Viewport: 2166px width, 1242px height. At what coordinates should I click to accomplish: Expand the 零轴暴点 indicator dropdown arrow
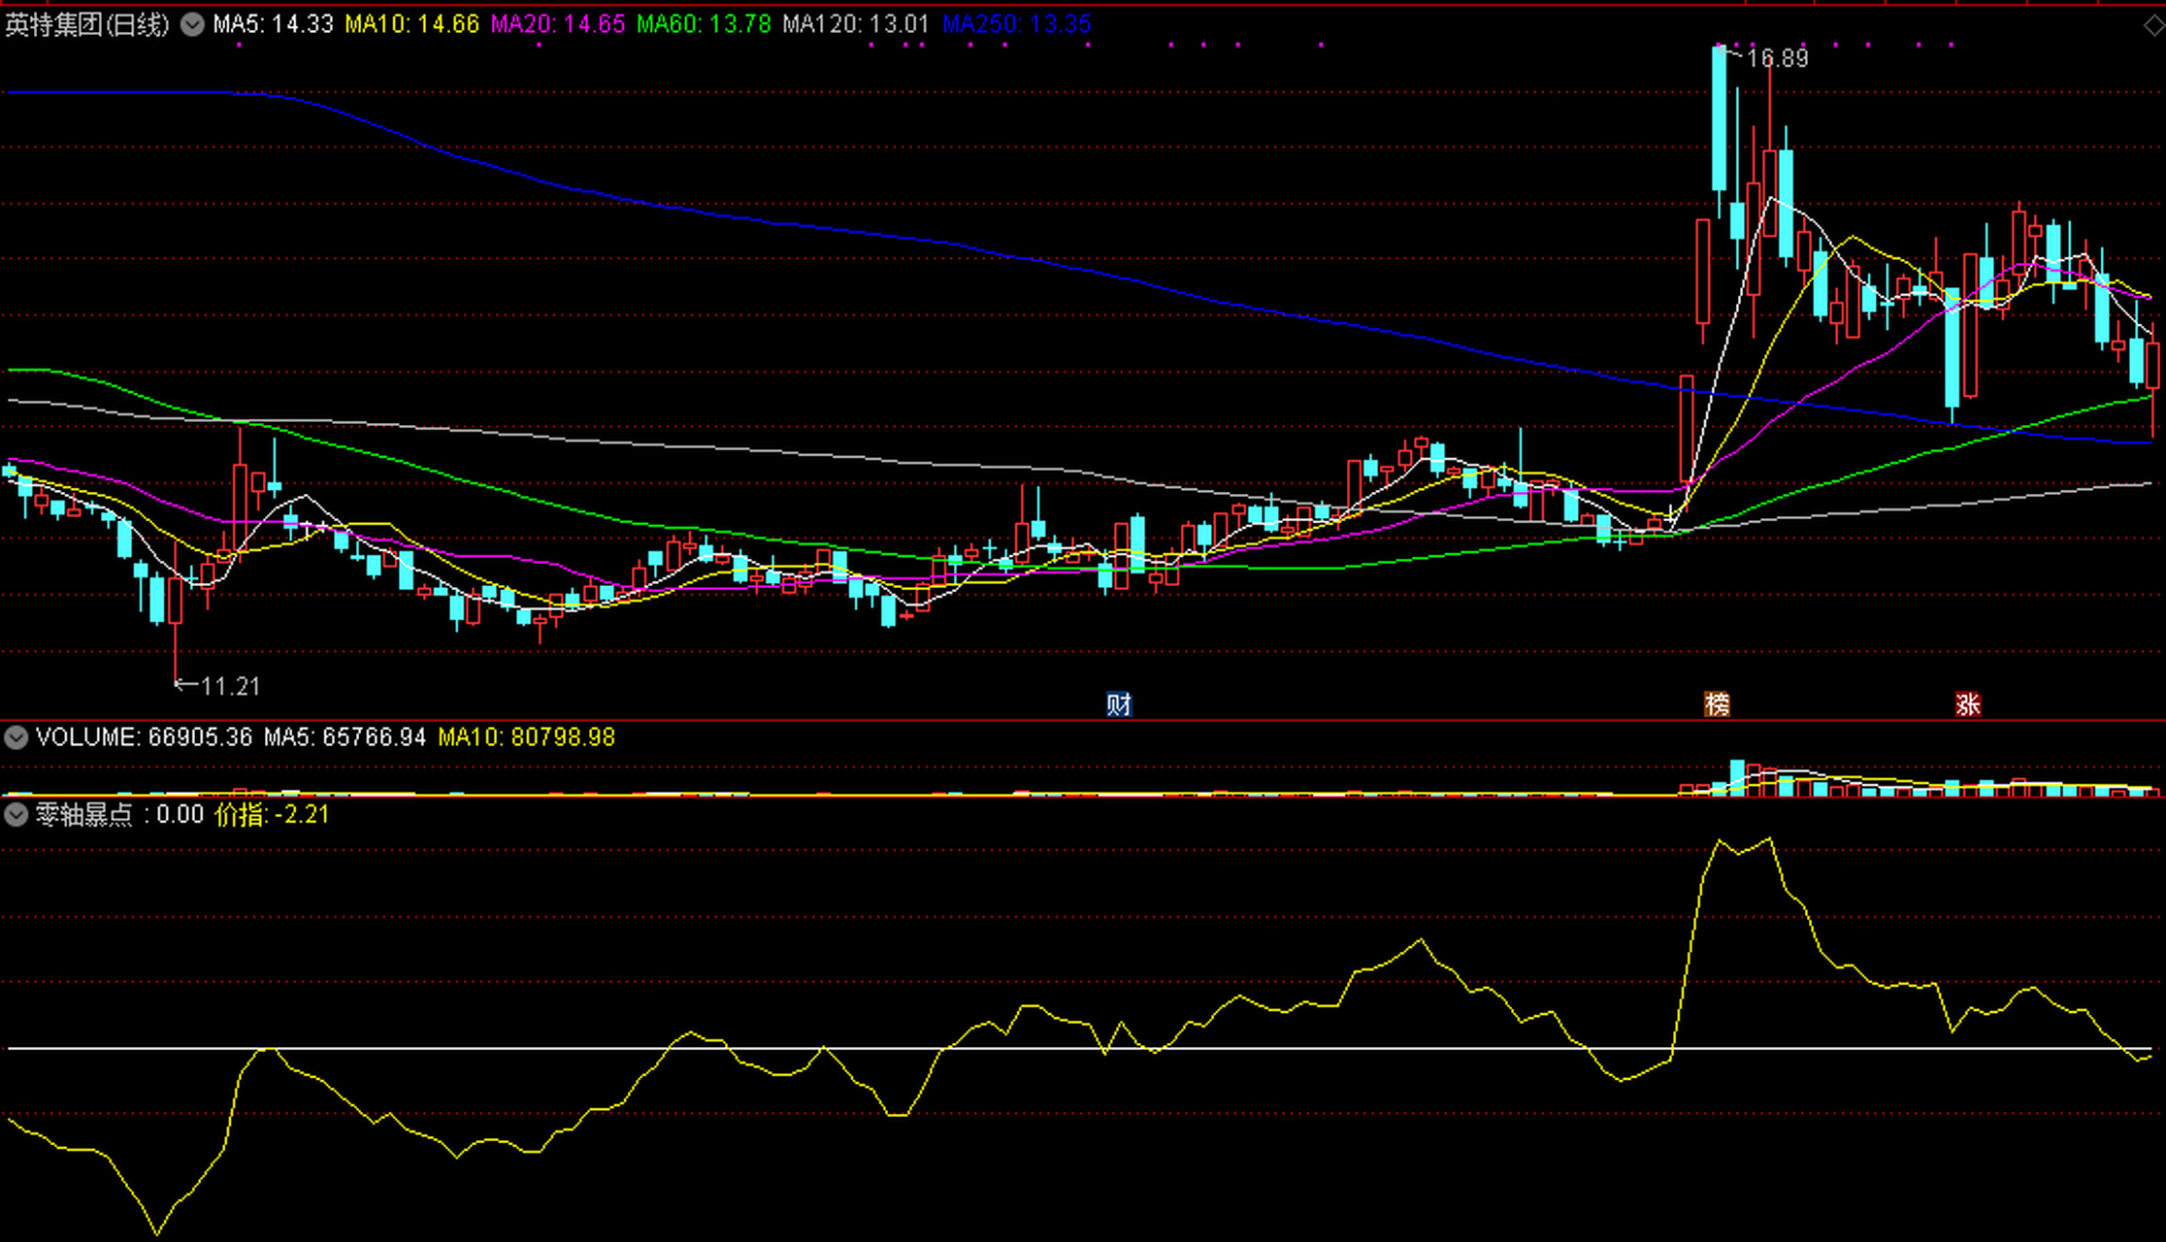[x=16, y=815]
